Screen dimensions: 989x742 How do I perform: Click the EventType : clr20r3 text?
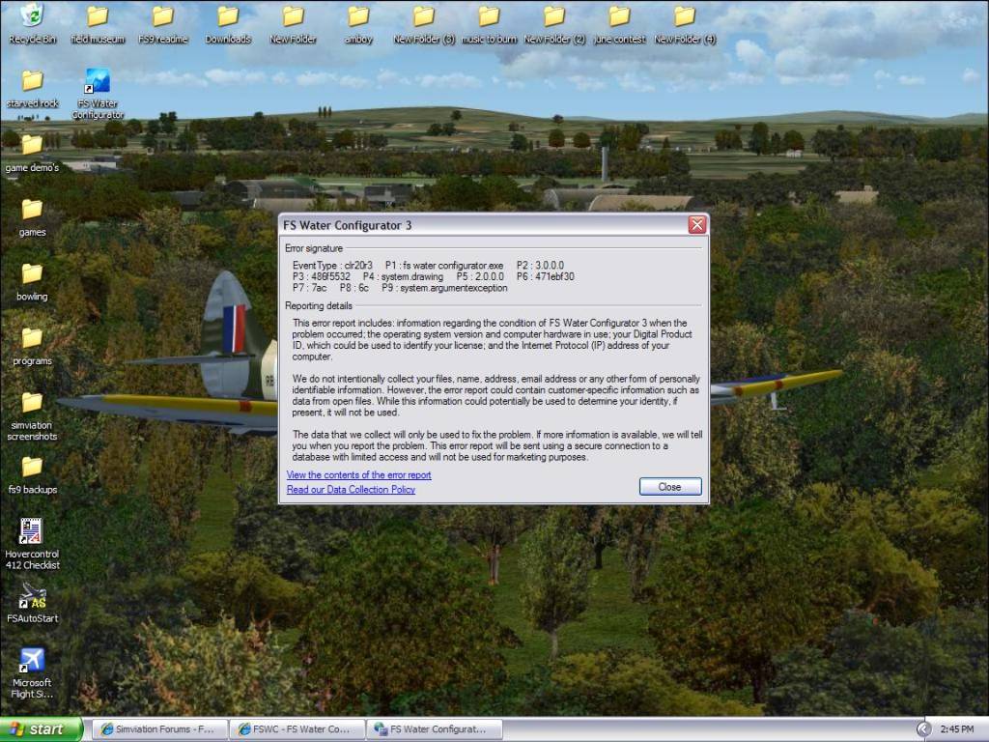332,266
